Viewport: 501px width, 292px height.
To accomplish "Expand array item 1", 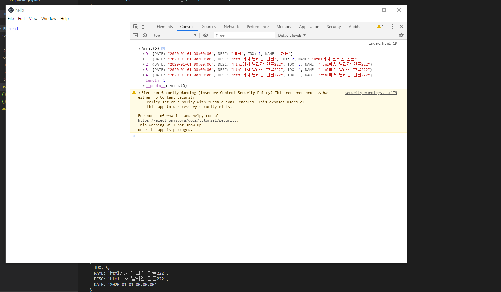I will tap(143, 59).
